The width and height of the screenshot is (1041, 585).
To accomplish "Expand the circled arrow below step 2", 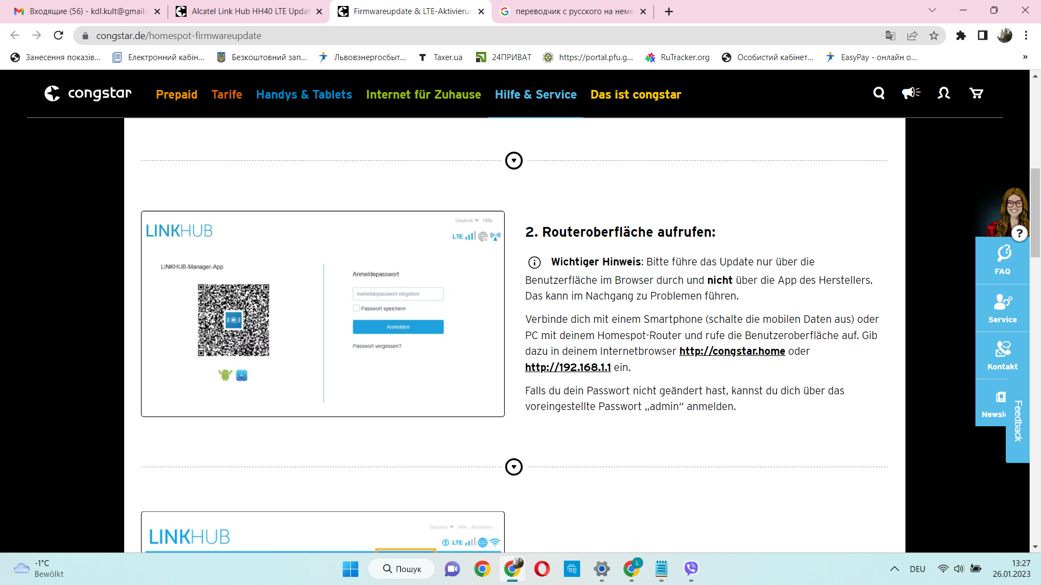I will point(513,467).
